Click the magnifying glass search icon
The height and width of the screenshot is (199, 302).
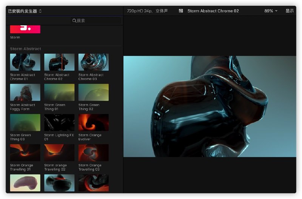pos(74,21)
